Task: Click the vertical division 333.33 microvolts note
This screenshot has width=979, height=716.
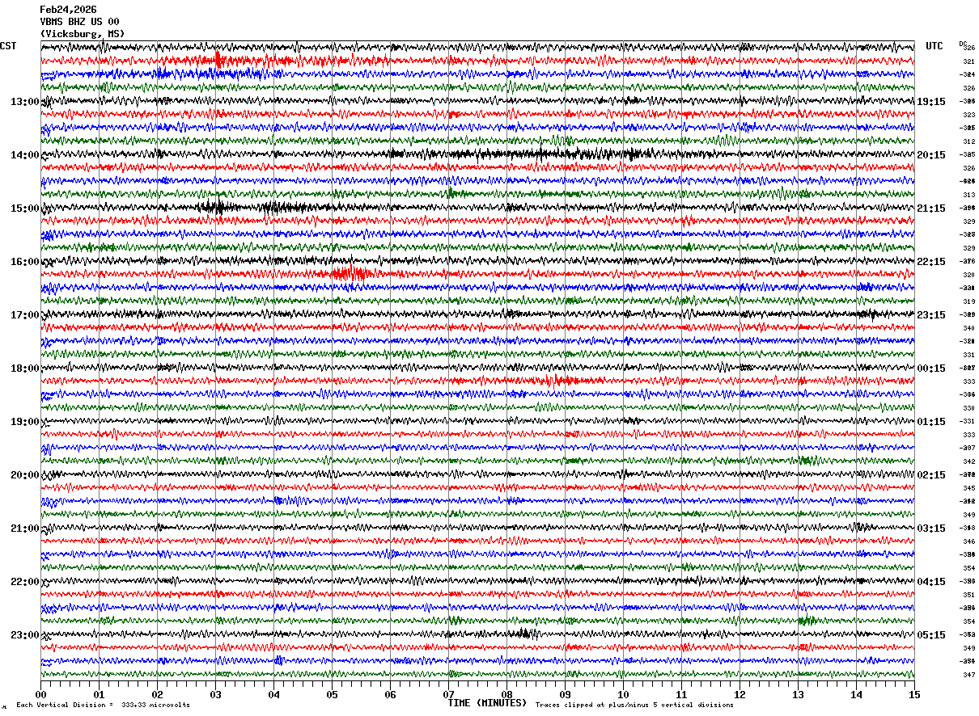Action: tap(103, 705)
